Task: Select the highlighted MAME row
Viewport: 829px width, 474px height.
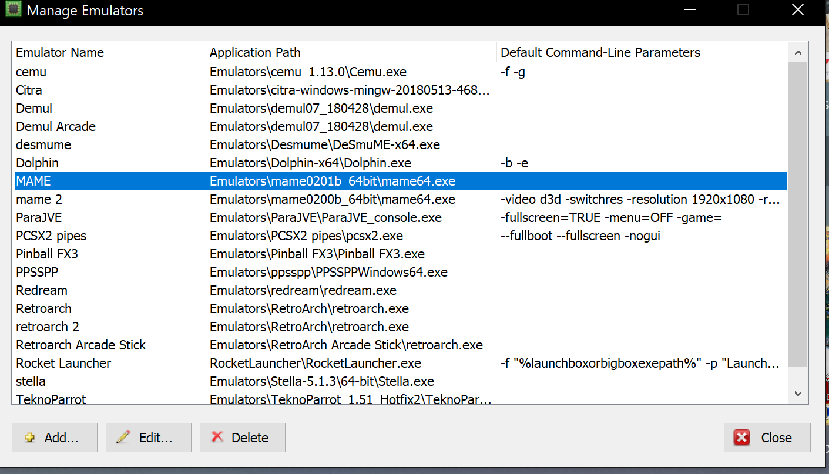Action: tap(401, 181)
